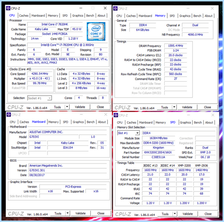The width and height of the screenshot is (224, 222).
Task: Open Bench tab in CPU window
Action: (90, 16)
